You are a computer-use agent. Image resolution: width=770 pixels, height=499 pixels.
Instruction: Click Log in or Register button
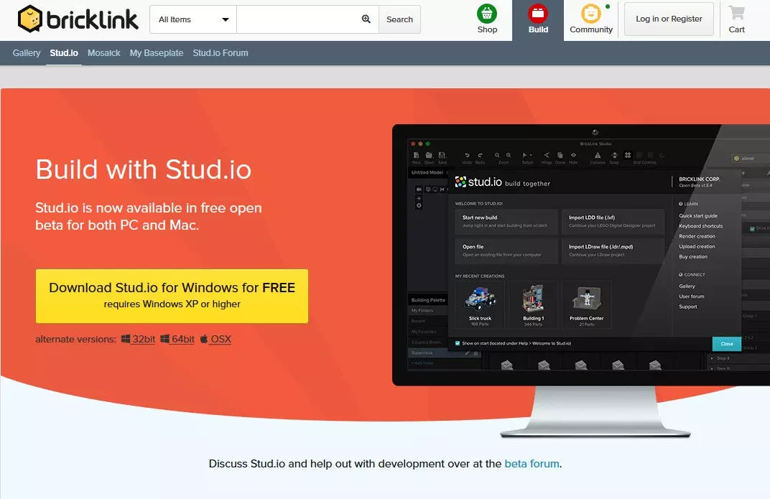point(669,19)
